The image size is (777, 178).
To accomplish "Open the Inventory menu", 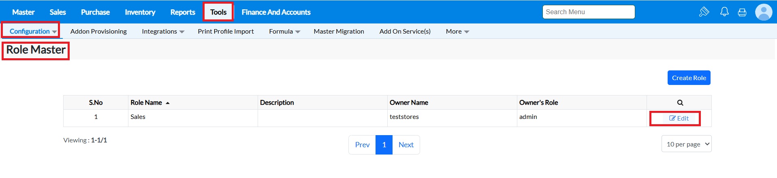I will 140,12.
